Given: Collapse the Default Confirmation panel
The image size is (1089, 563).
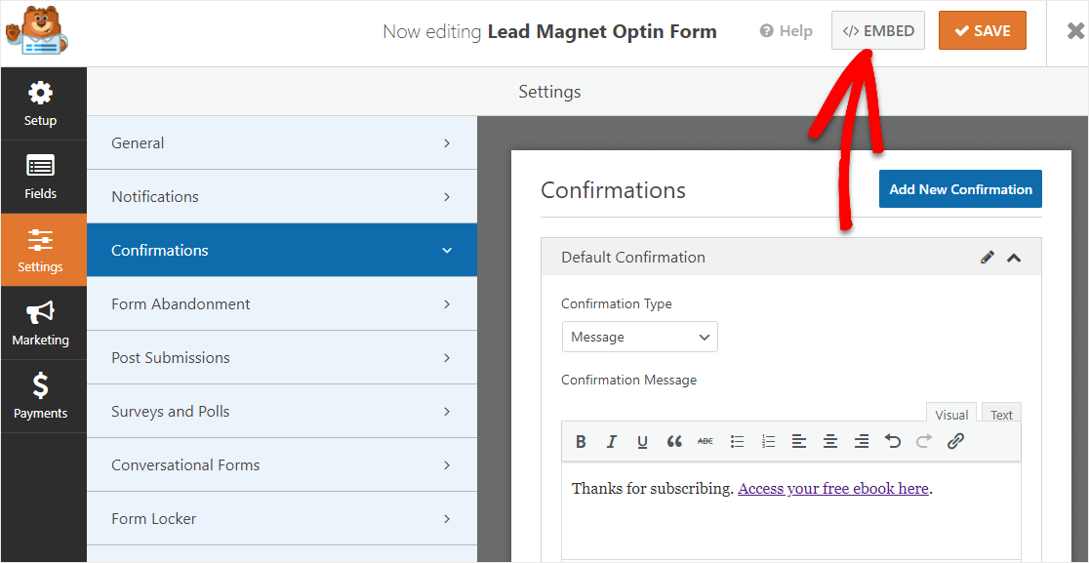Looking at the screenshot, I should 1014,258.
